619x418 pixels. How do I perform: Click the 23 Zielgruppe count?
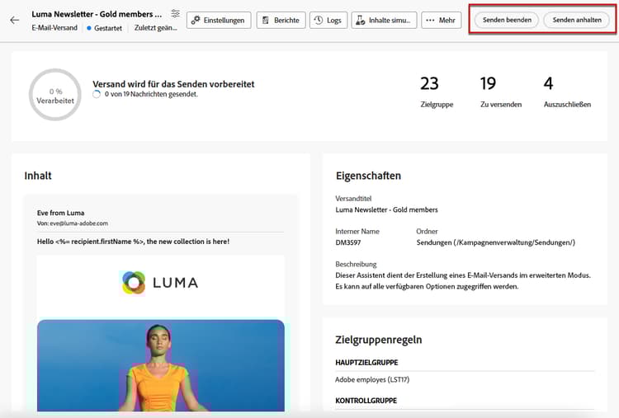point(437,92)
